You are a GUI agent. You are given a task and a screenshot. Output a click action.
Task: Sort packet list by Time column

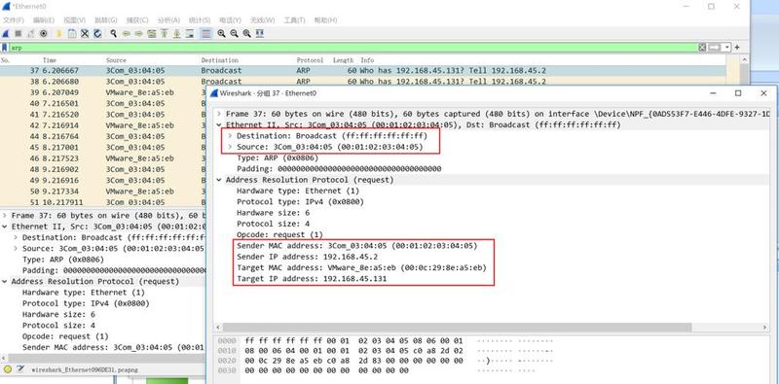50,60
